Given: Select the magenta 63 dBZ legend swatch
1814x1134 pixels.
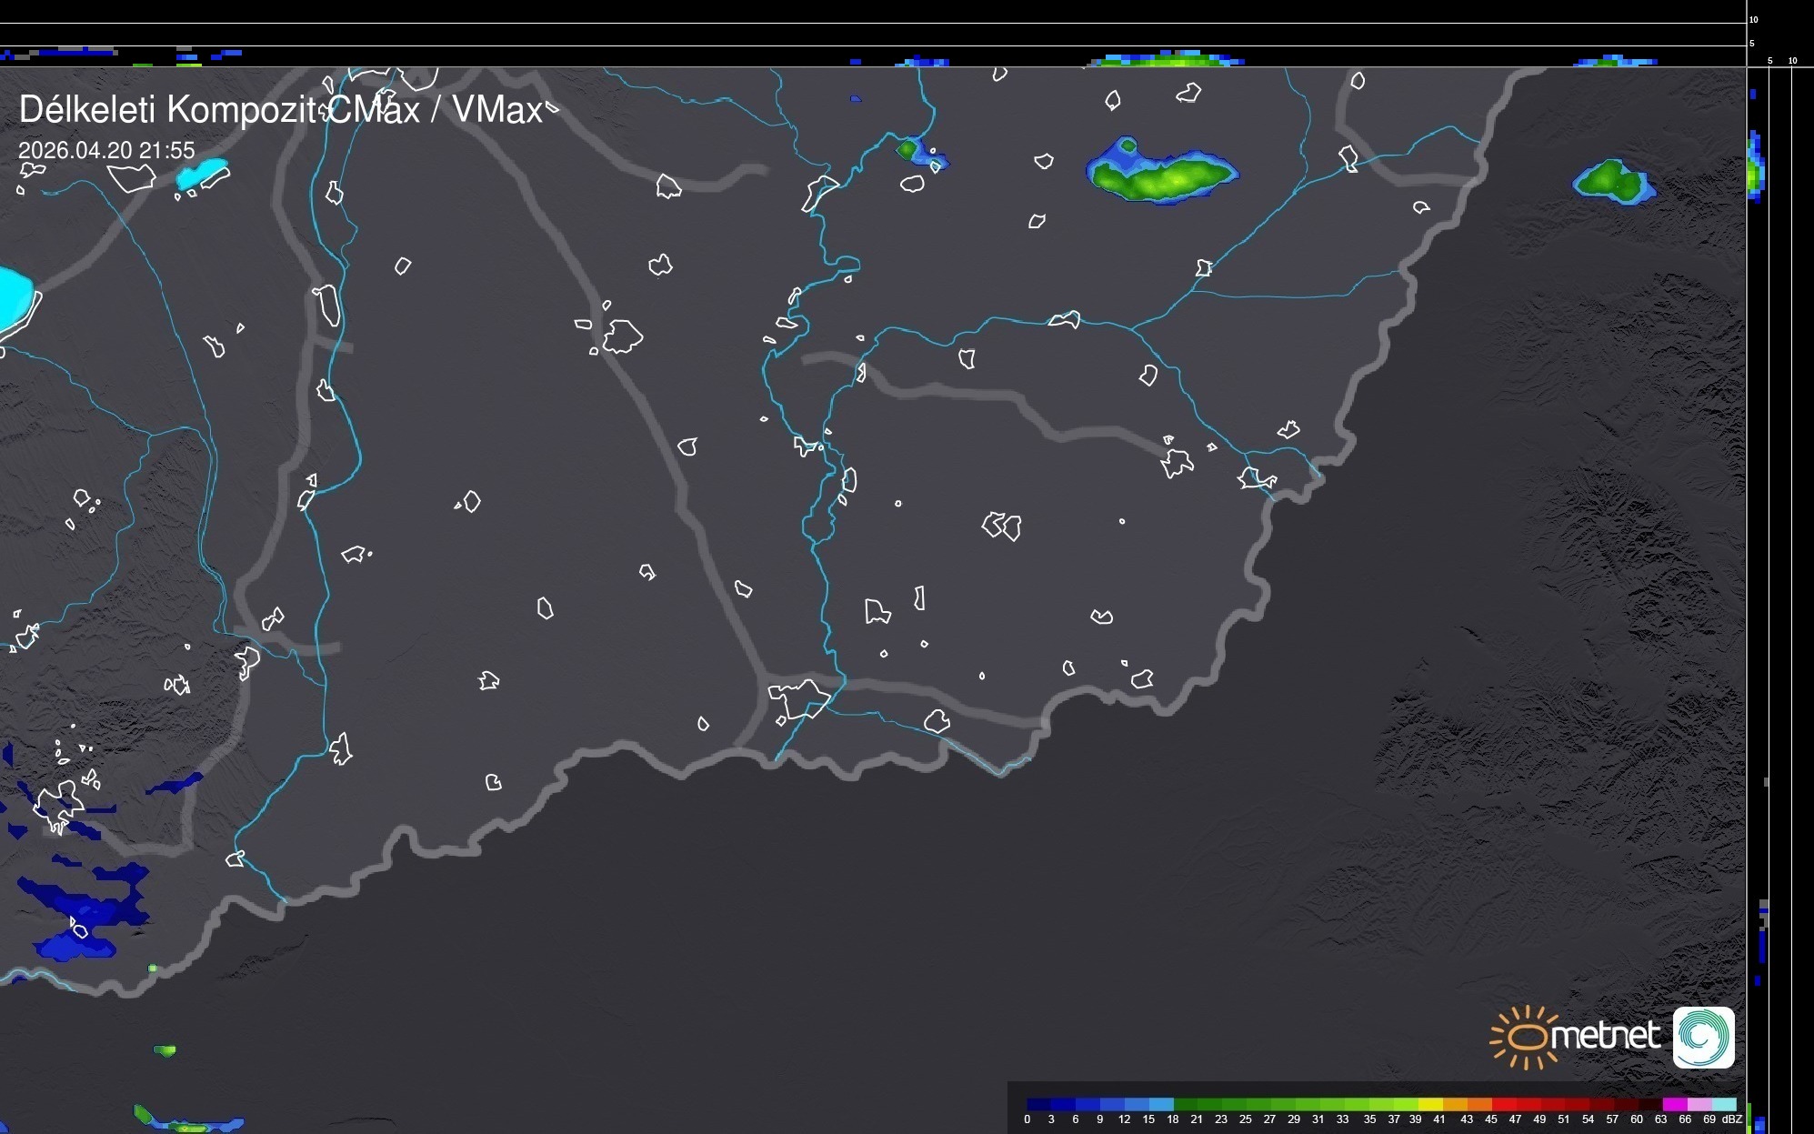Looking at the screenshot, I should click(x=1673, y=1104).
